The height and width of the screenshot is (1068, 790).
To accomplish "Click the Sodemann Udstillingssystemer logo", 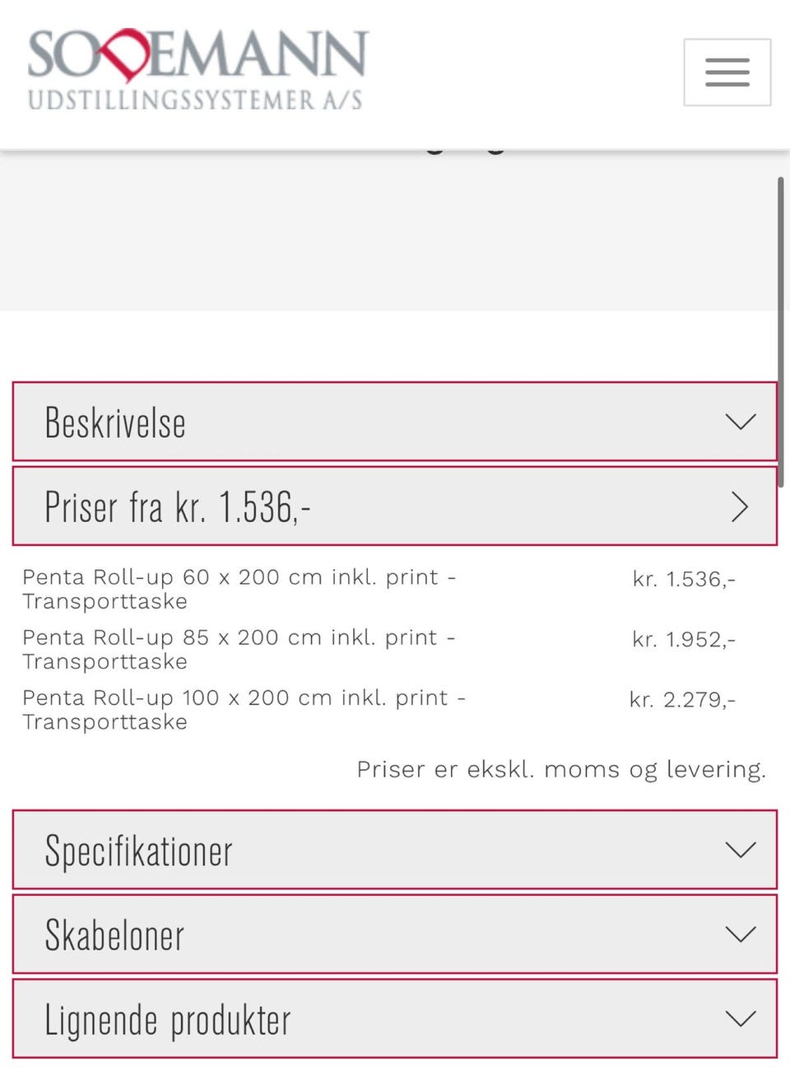I will (197, 71).
